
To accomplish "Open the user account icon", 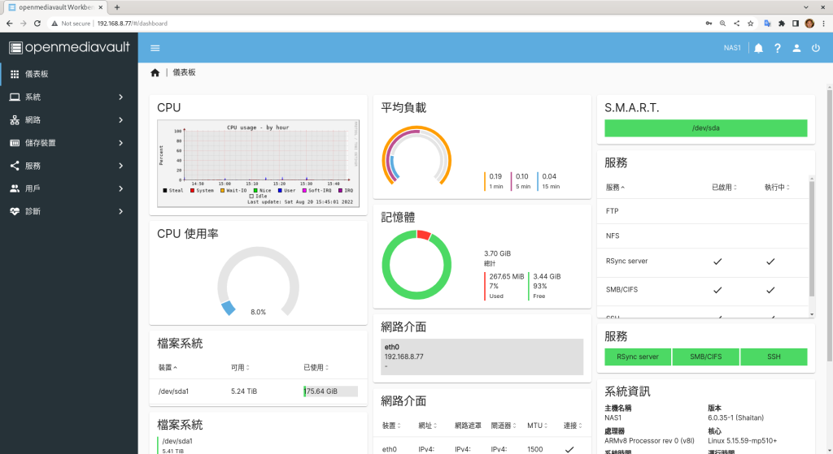I will (x=796, y=48).
